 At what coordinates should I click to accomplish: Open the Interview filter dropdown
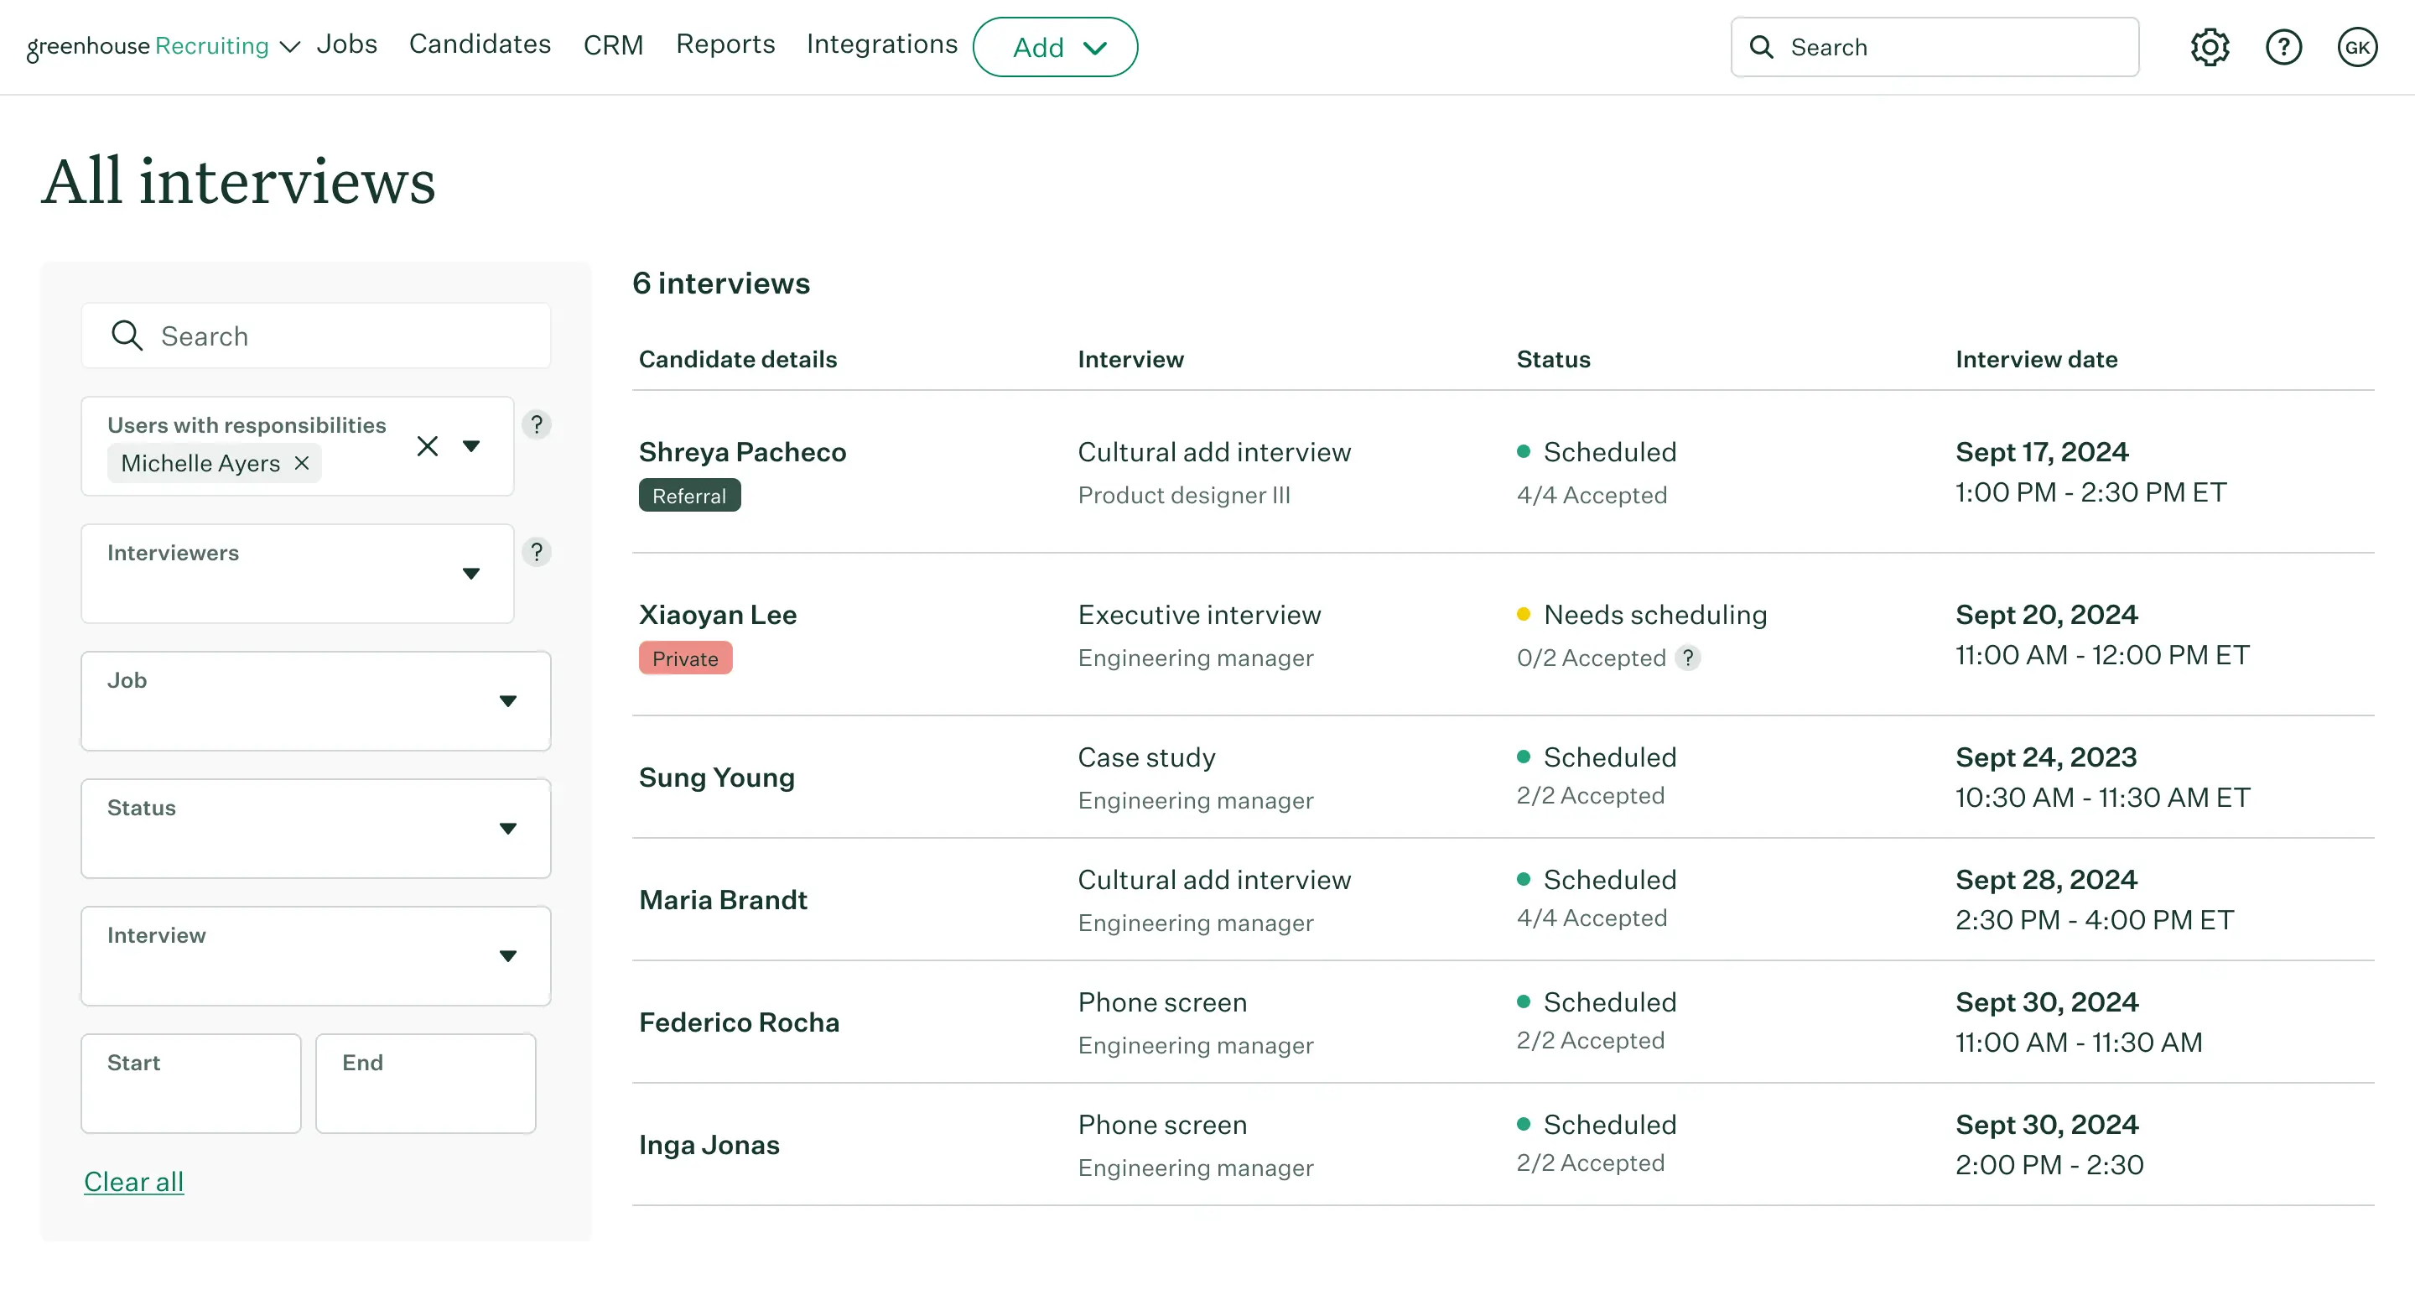click(507, 956)
